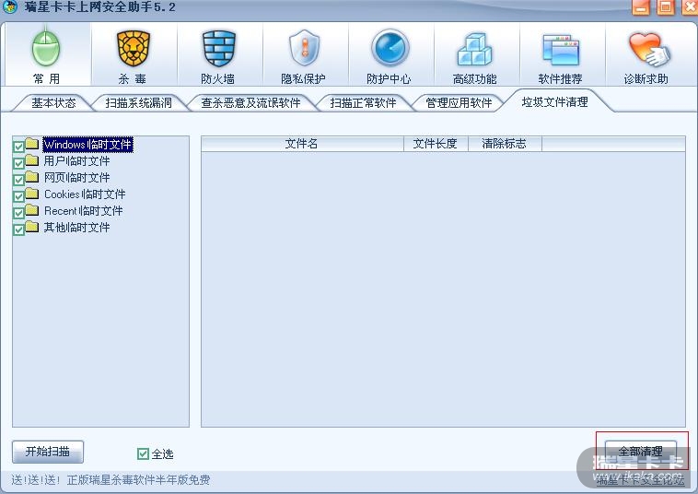The width and height of the screenshot is (698, 494).
Task: Click the 开始扫描 button
Action: [x=48, y=452]
